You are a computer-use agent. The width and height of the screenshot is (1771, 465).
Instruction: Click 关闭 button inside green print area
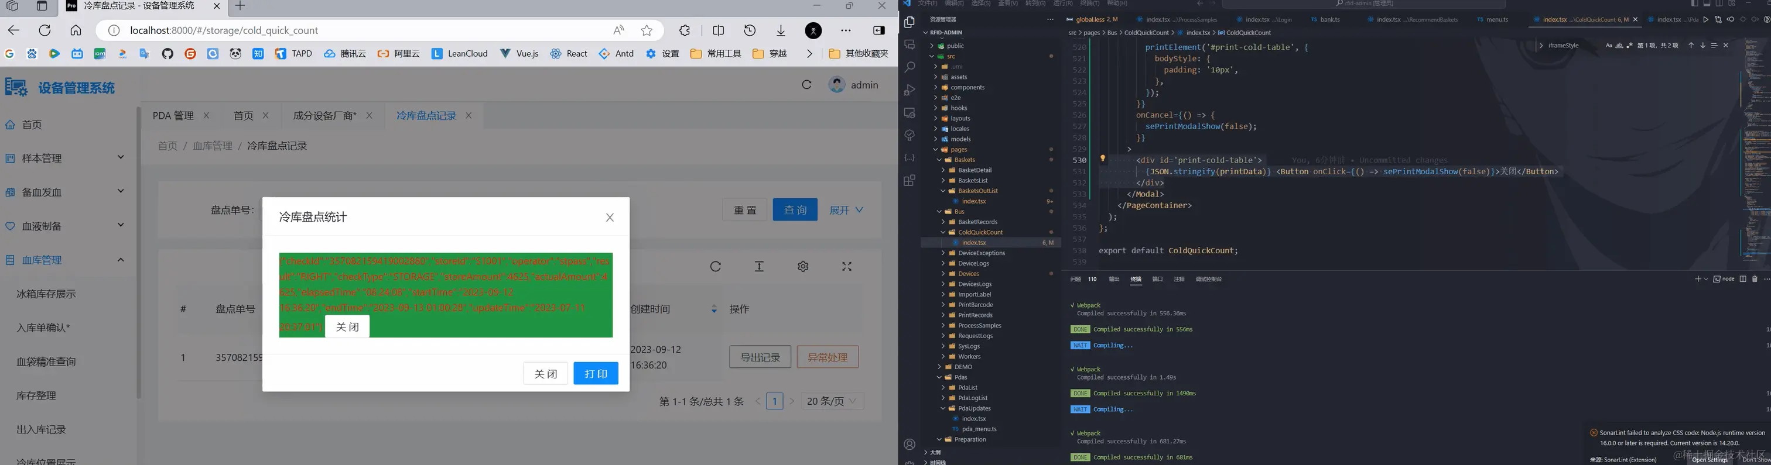pos(347,327)
